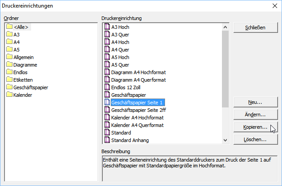Click the Etiketten folder icon
The width and height of the screenshot is (282, 186).
click(x=9, y=79)
